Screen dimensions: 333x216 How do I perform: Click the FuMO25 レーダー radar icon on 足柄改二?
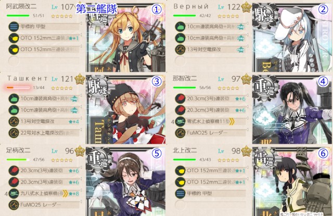(14, 205)
